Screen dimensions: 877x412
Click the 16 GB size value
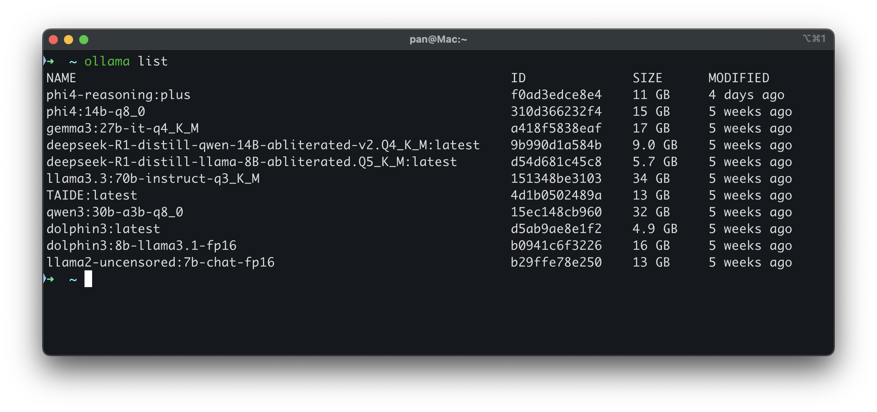point(651,246)
